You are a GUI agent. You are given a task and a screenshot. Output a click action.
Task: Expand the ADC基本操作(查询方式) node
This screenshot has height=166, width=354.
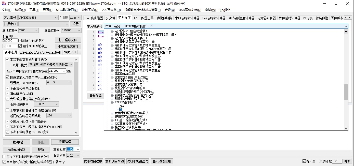point(112,120)
